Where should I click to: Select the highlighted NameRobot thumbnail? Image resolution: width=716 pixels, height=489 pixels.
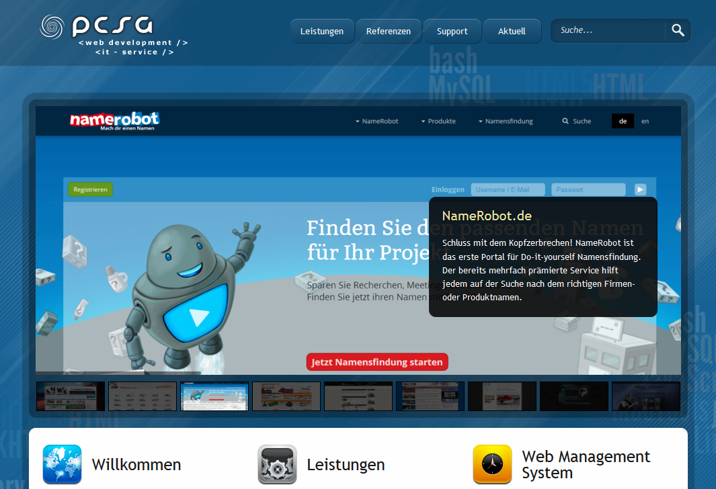pos(214,396)
